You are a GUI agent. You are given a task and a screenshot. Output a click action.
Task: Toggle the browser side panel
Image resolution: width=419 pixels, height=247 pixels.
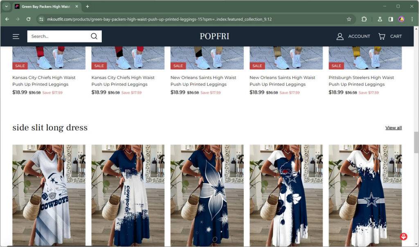[x=391, y=19]
